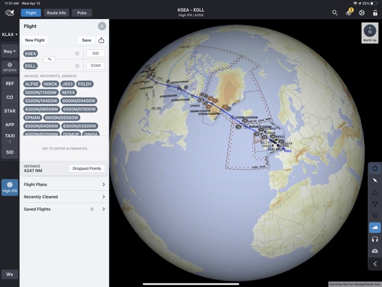Switch to the Route Info tab
Viewport: 382px width, 287px height.
click(56, 13)
